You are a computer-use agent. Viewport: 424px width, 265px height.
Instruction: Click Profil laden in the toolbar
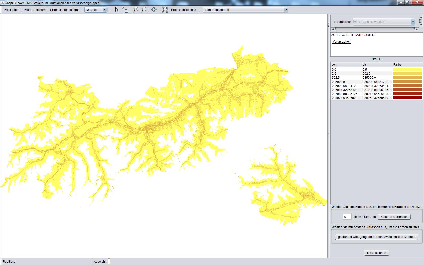coord(12,10)
